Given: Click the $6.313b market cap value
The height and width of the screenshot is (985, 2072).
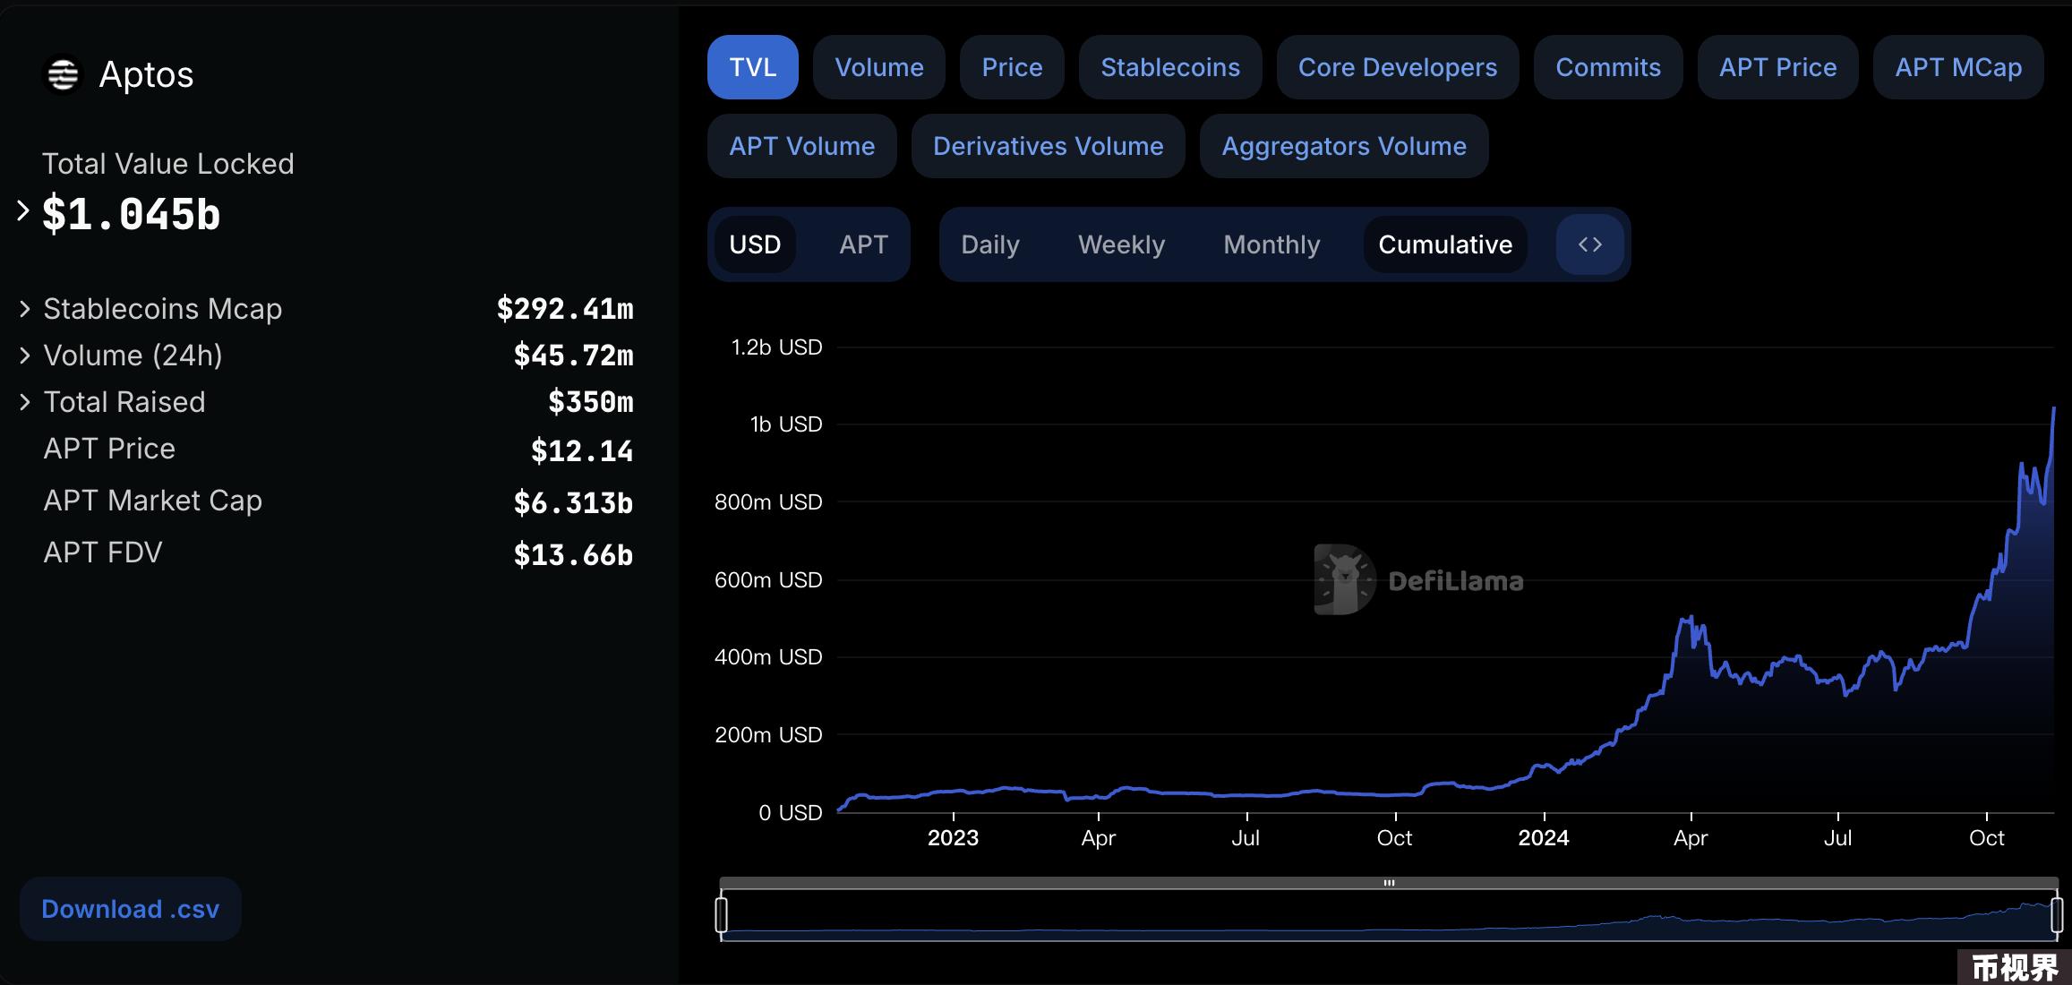Looking at the screenshot, I should click(x=573, y=502).
